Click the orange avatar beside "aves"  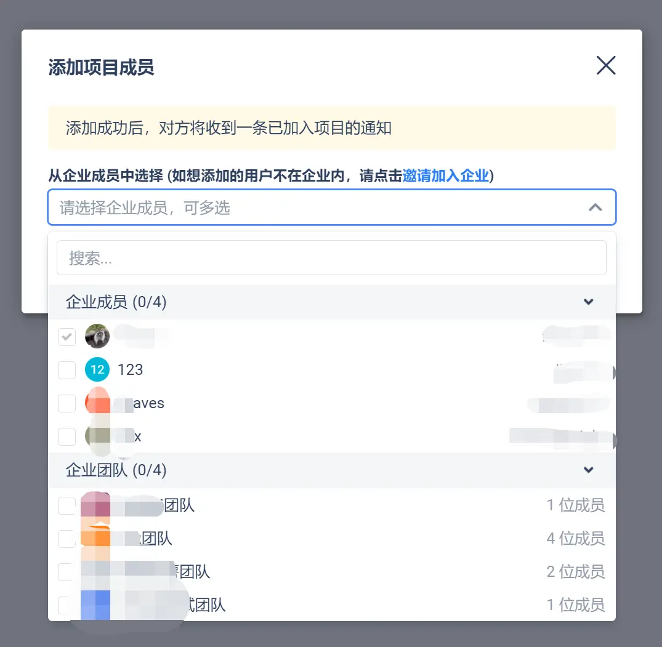pos(97,403)
